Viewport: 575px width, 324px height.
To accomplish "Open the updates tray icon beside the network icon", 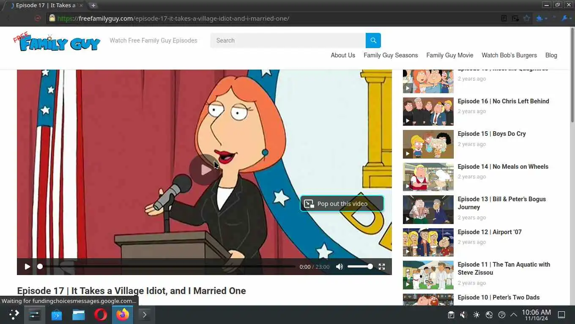I will (502, 315).
